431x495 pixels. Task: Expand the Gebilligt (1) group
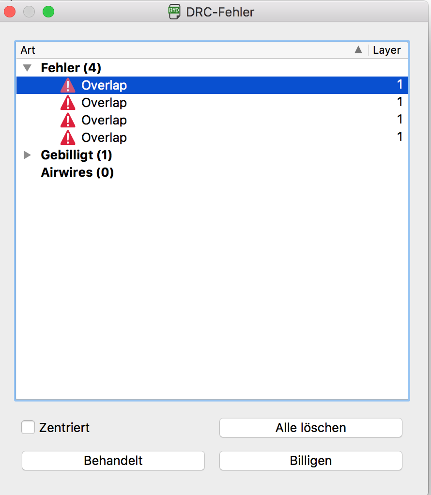point(27,155)
